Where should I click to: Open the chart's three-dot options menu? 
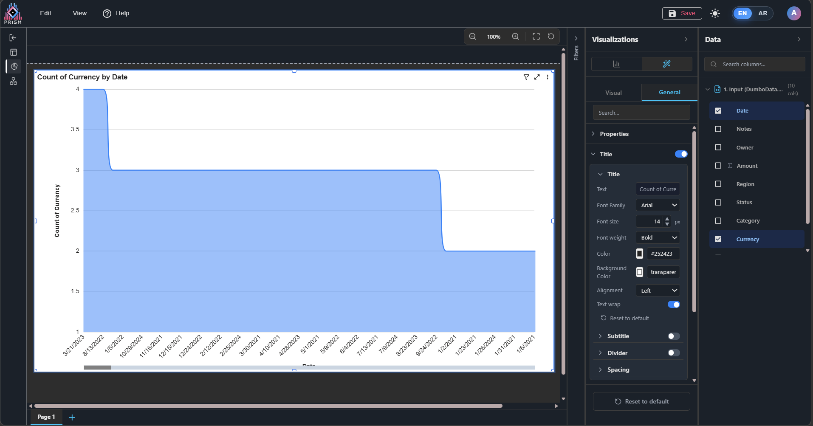[548, 77]
